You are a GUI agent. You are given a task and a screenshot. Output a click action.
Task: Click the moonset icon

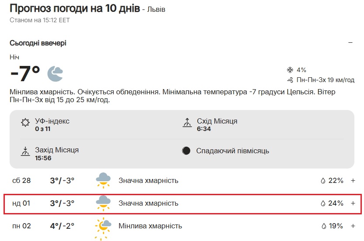pos(25,151)
